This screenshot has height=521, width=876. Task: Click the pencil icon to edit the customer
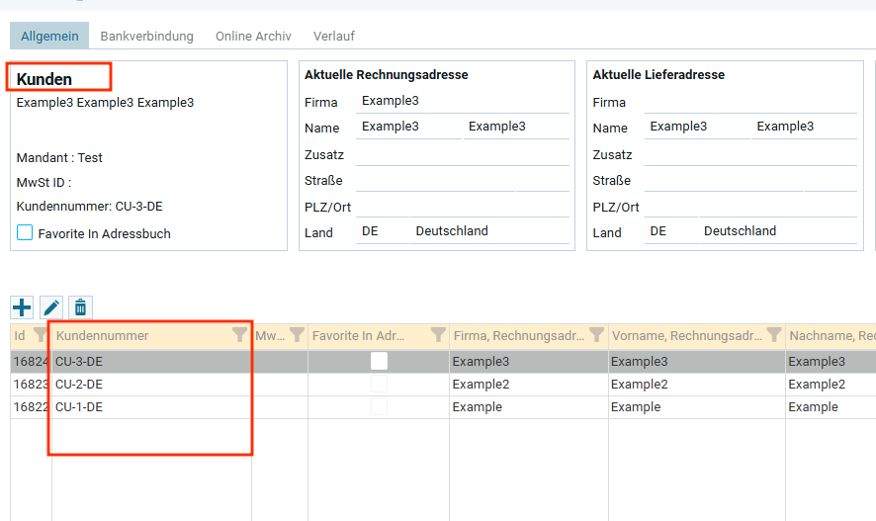51,307
